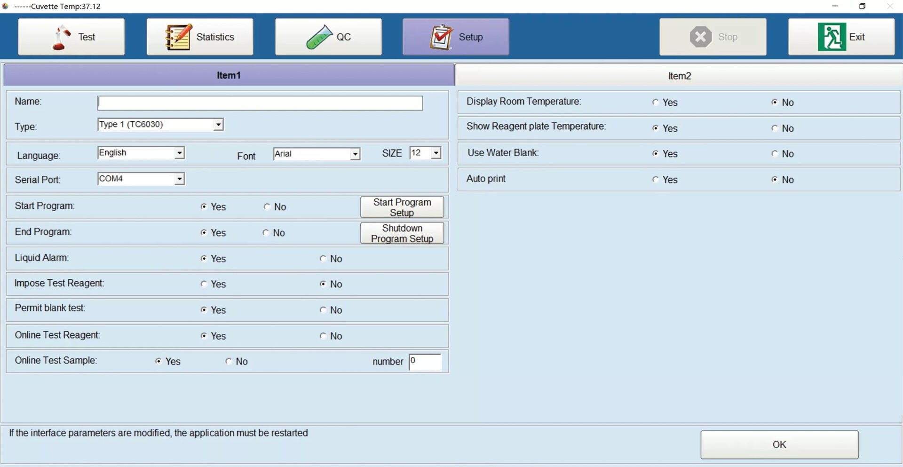
Task: Select the Item1 tab
Action: [229, 75]
